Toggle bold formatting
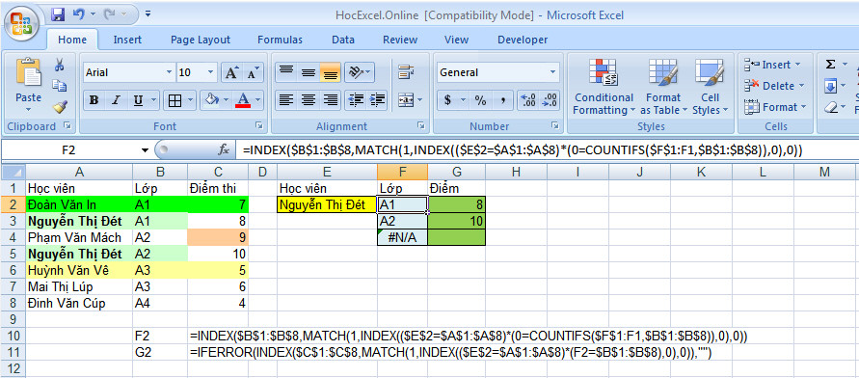859x378 pixels. coord(94,100)
